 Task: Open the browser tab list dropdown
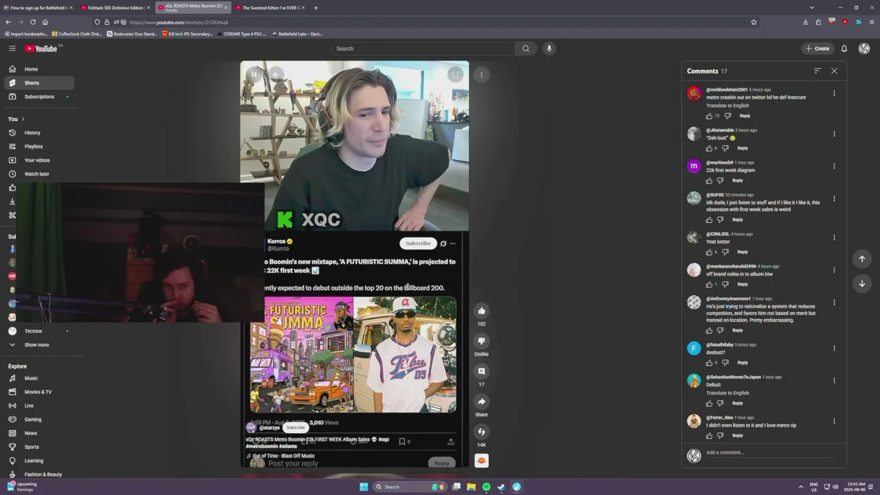(811, 8)
